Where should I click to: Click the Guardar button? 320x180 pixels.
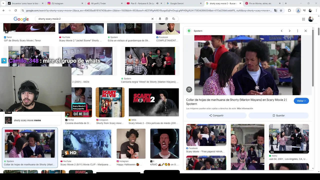point(278,115)
